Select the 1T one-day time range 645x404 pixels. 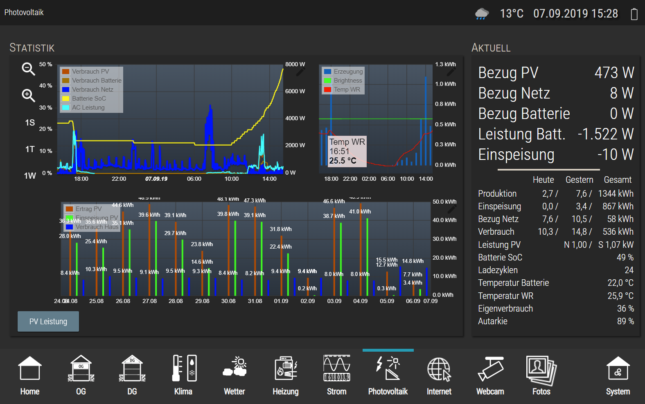[30, 149]
